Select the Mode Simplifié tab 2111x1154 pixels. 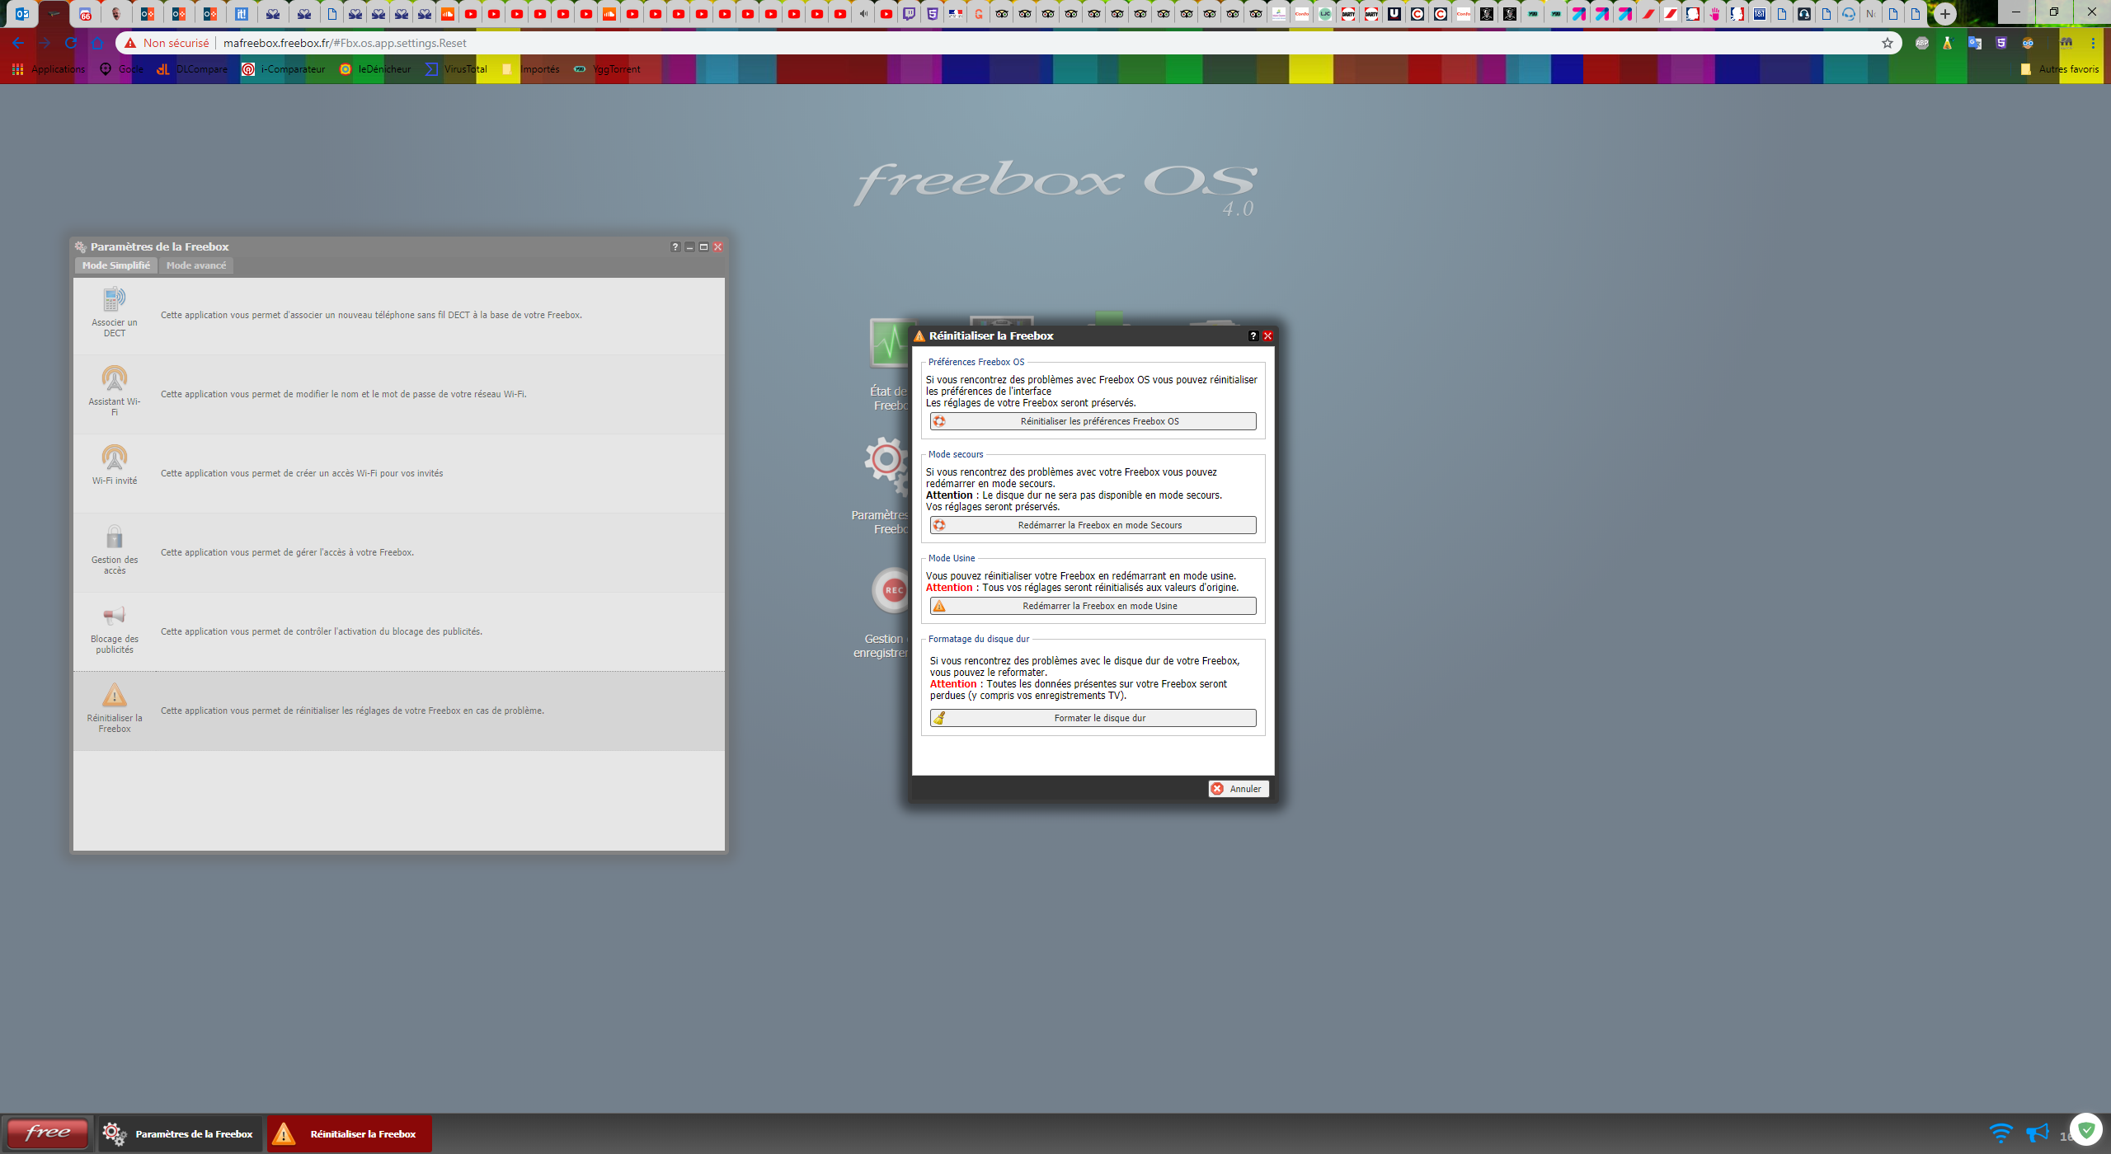115,265
